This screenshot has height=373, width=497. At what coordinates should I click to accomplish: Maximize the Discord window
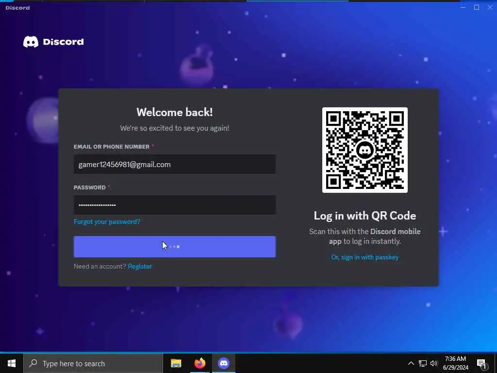click(x=477, y=7)
